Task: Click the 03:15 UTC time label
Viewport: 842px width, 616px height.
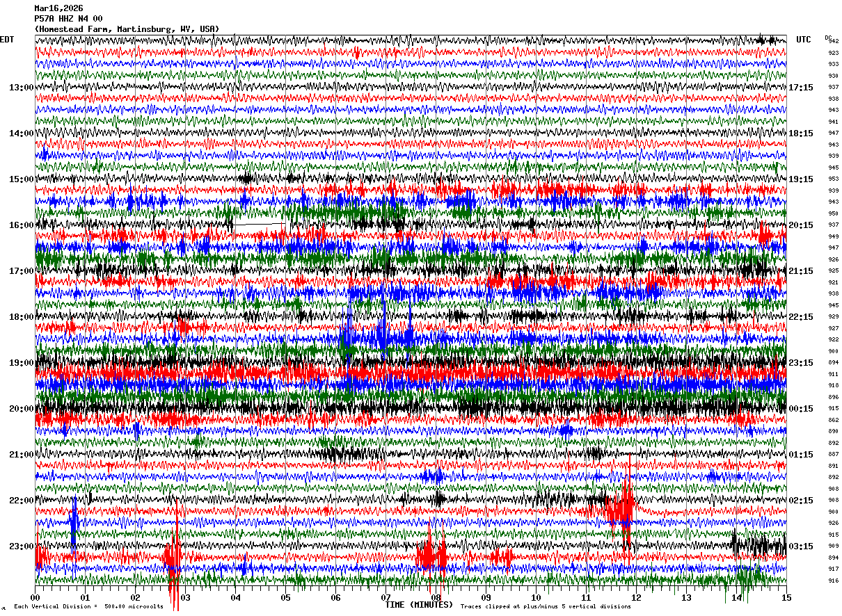Action: (x=802, y=546)
